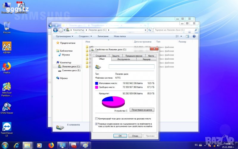238x149 pixels.
Task: Open AIDA64 from the desktop
Action: point(7,47)
